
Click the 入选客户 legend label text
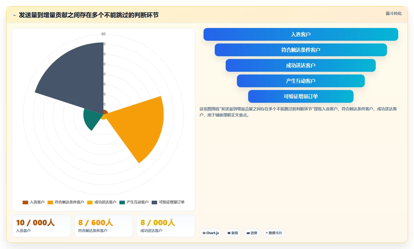point(37,202)
